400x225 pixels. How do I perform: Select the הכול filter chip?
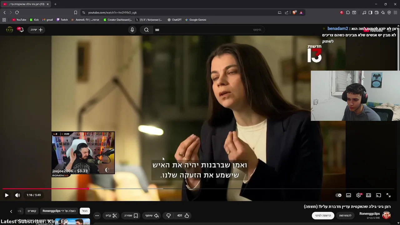click(x=85, y=211)
